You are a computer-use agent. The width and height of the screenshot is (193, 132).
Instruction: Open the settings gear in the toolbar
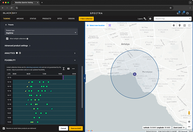(x=150, y=19)
